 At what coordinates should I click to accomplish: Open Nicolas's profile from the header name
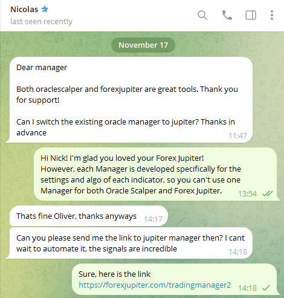coord(24,9)
